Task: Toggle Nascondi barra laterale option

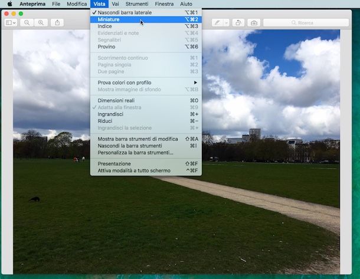Action: [146, 12]
